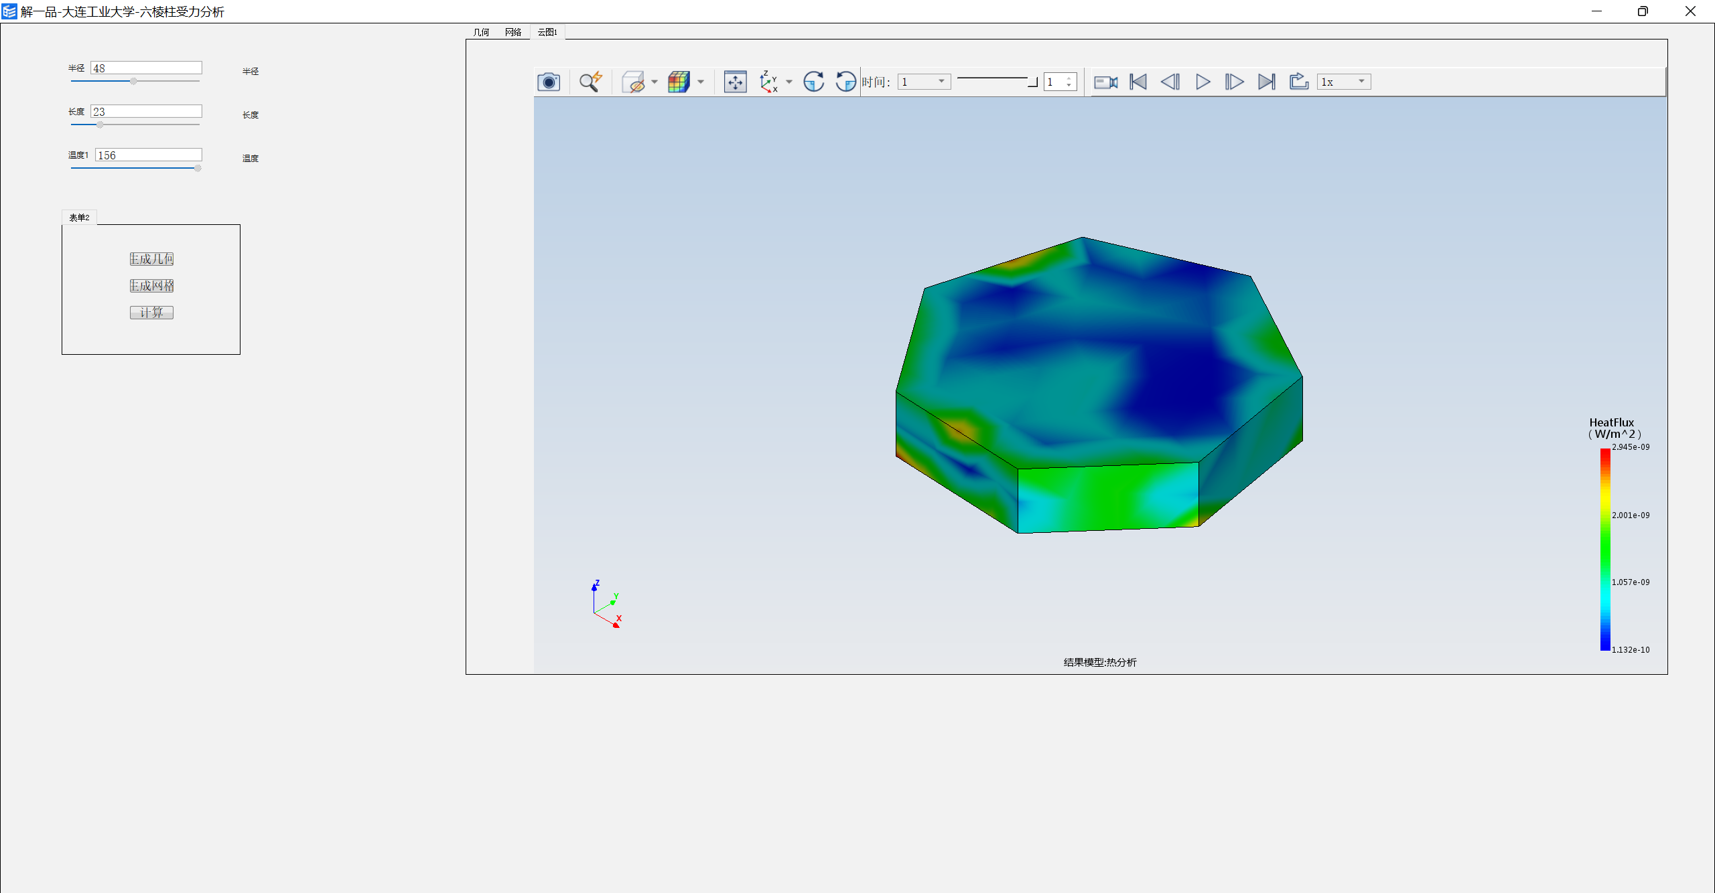Play the animation
The width and height of the screenshot is (1715, 893).
[x=1203, y=82]
